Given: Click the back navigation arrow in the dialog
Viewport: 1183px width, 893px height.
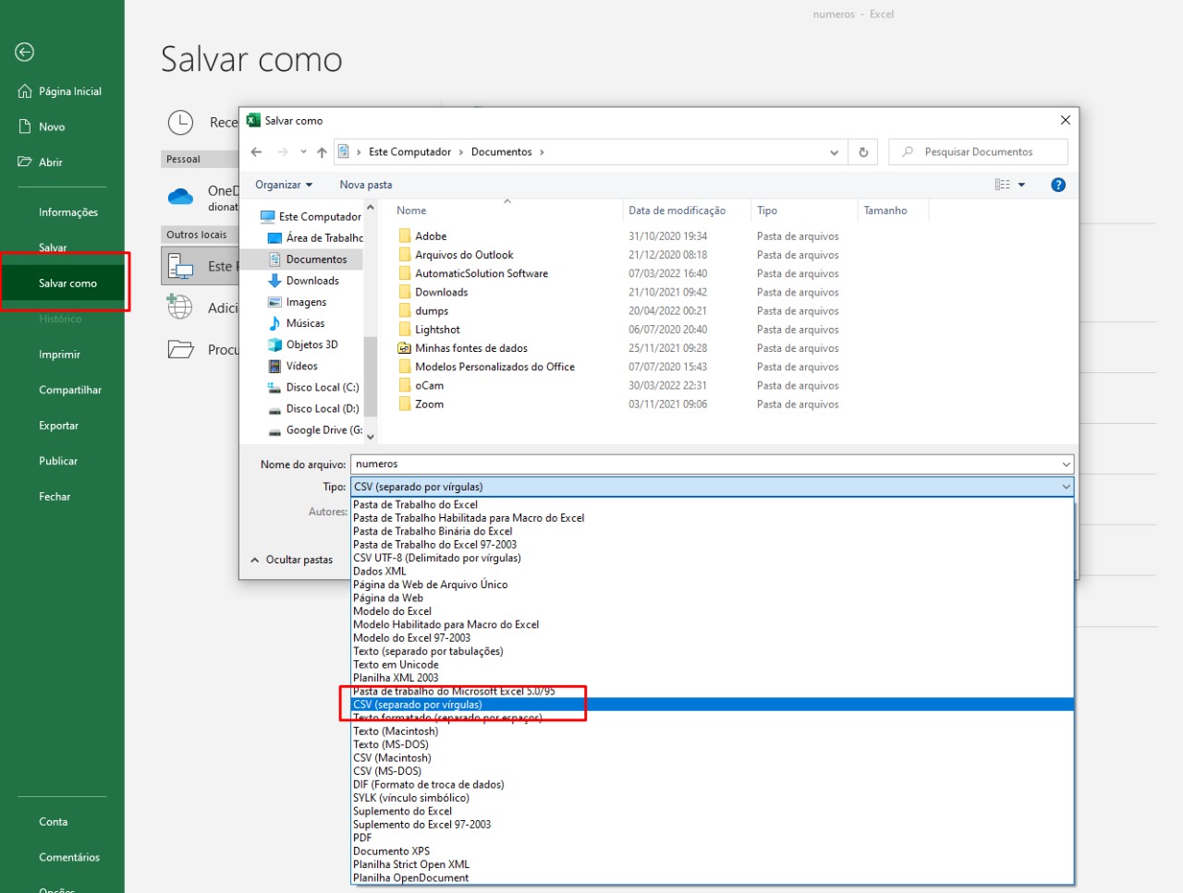Looking at the screenshot, I should pos(256,151).
